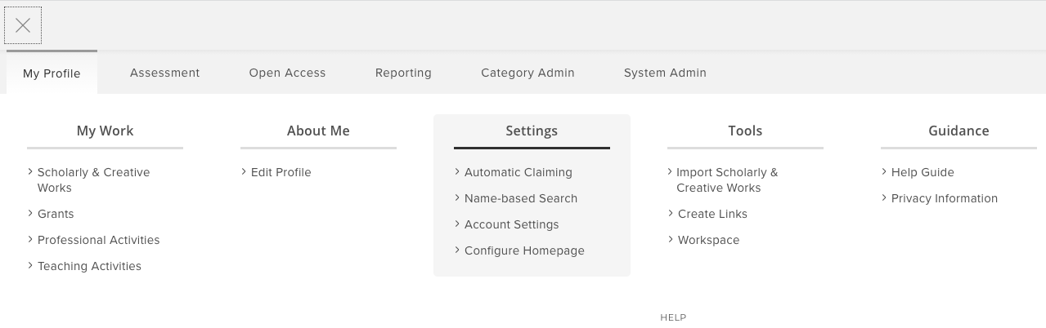1046x328 pixels.
Task: Open Automatic Claiming settings
Action: click(518, 172)
